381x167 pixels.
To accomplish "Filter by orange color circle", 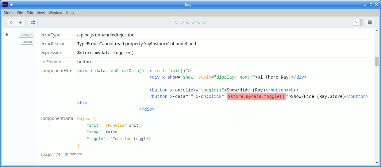I will (182, 22).
